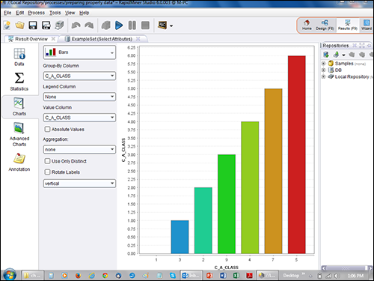Click the orange bar in the chart
374x281 pixels.
pyautogui.click(x=273, y=171)
